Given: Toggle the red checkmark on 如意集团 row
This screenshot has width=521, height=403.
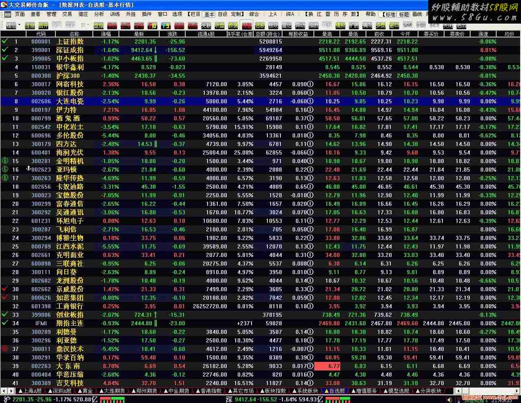Looking at the screenshot, I should tap(5, 297).
